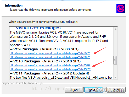Click the Visual C++ Packages blue title

(38, 28)
